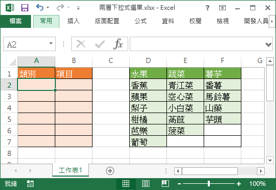Click next sheet navigation arrow

coord(30,170)
